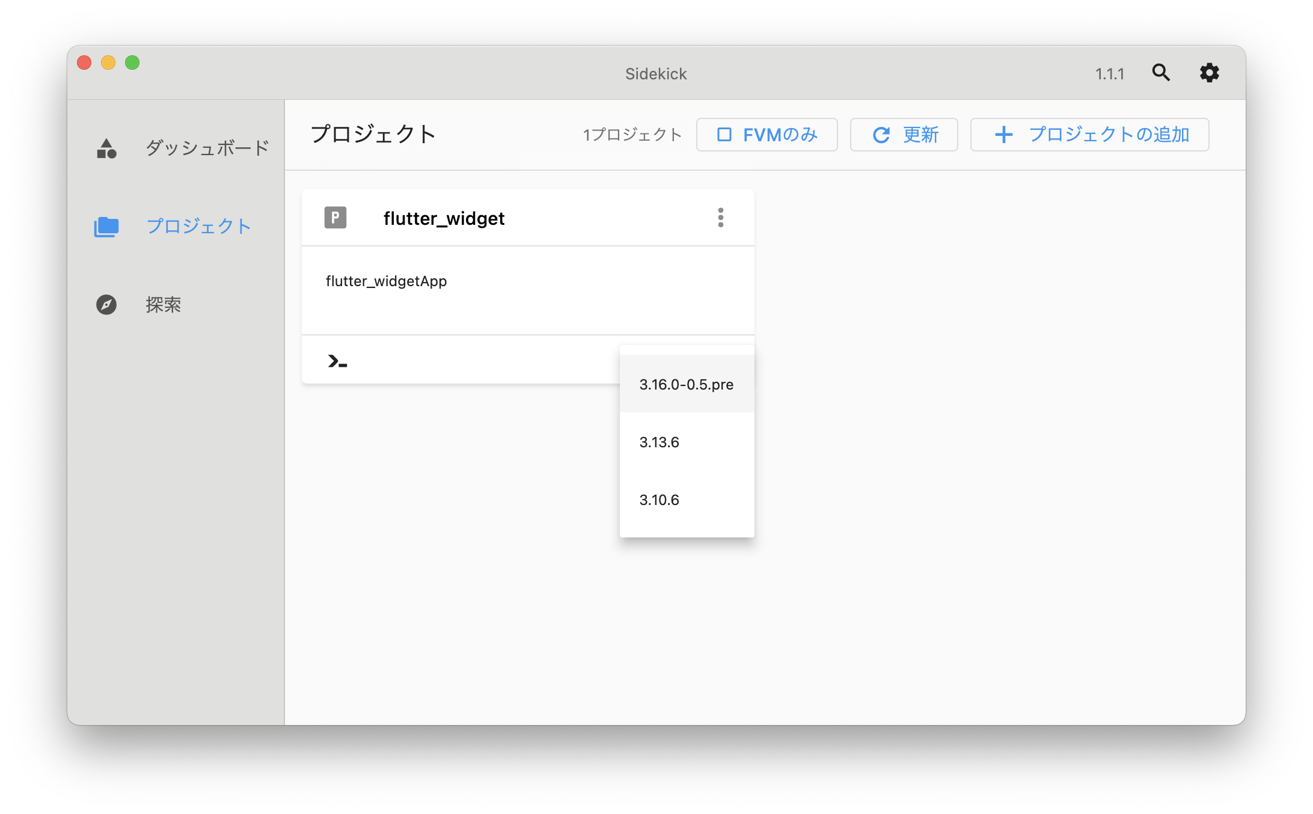Click the search magnifier icon
The width and height of the screenshot is (1313, 814).
(1161, 72)
